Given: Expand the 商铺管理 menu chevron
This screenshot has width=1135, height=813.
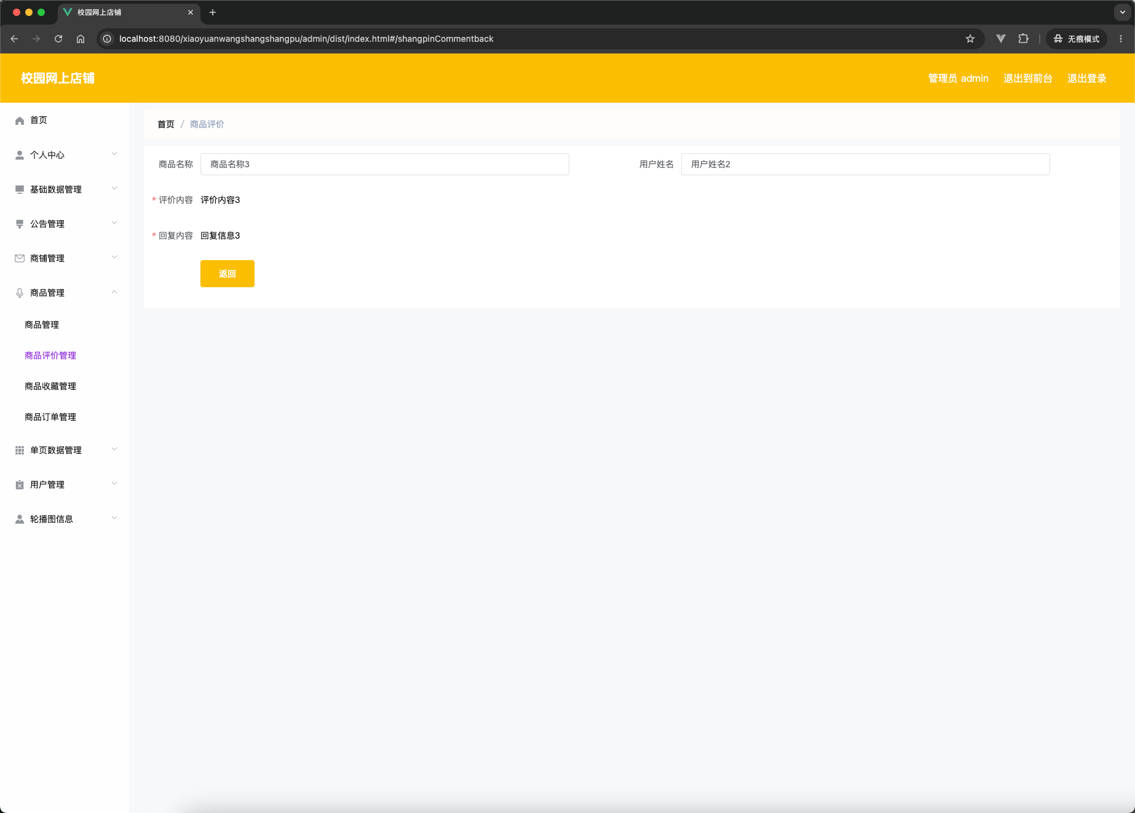Looking at the screenshot, I should click(x=114, y=257).
